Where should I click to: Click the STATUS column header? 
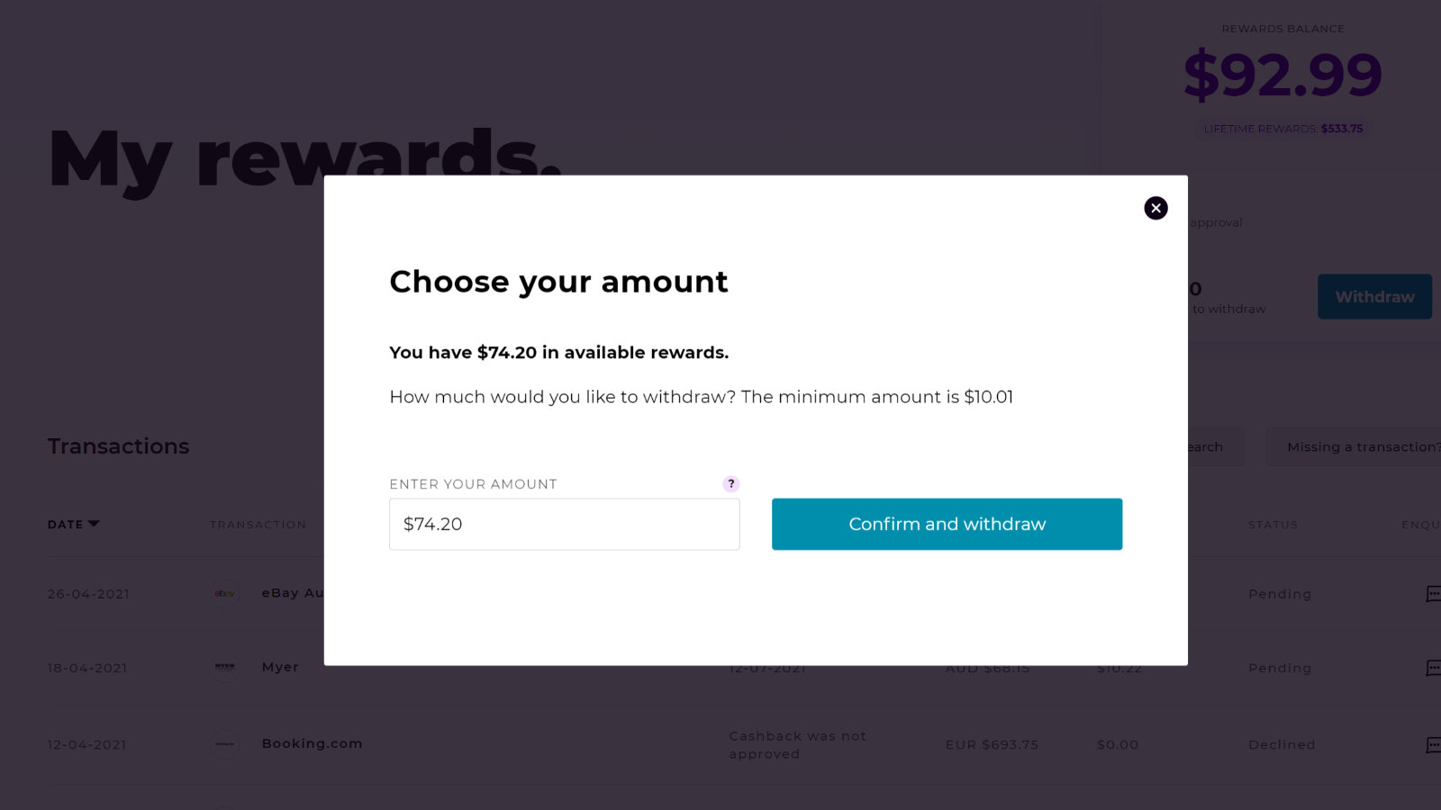(1273, 525)
